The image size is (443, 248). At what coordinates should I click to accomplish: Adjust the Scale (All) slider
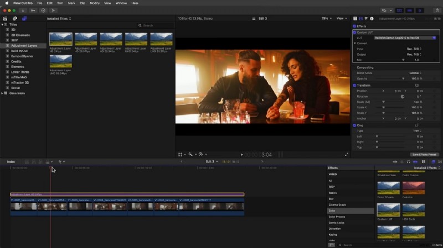coord(383,102)
